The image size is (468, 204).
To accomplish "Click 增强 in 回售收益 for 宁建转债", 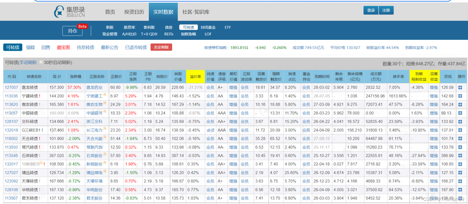I will 434,96.
